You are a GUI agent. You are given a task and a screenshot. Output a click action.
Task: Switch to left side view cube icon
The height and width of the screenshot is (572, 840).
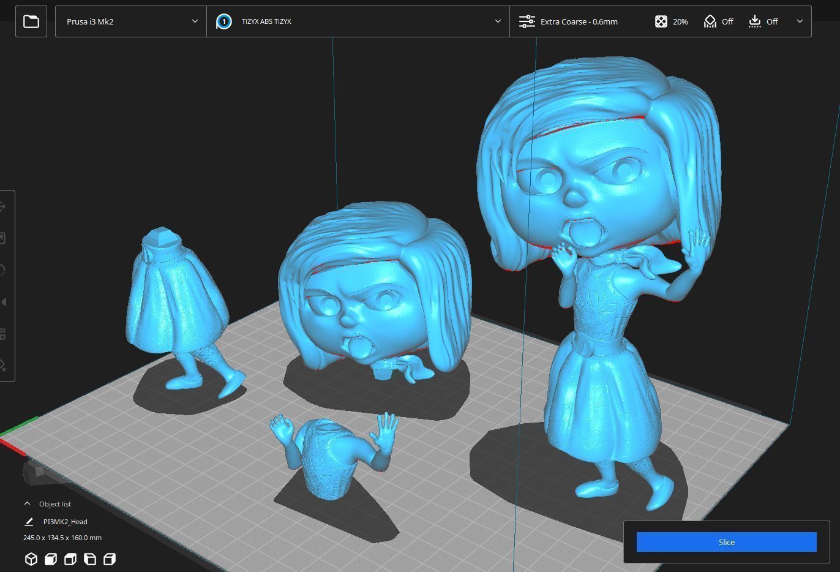point(90,559)
